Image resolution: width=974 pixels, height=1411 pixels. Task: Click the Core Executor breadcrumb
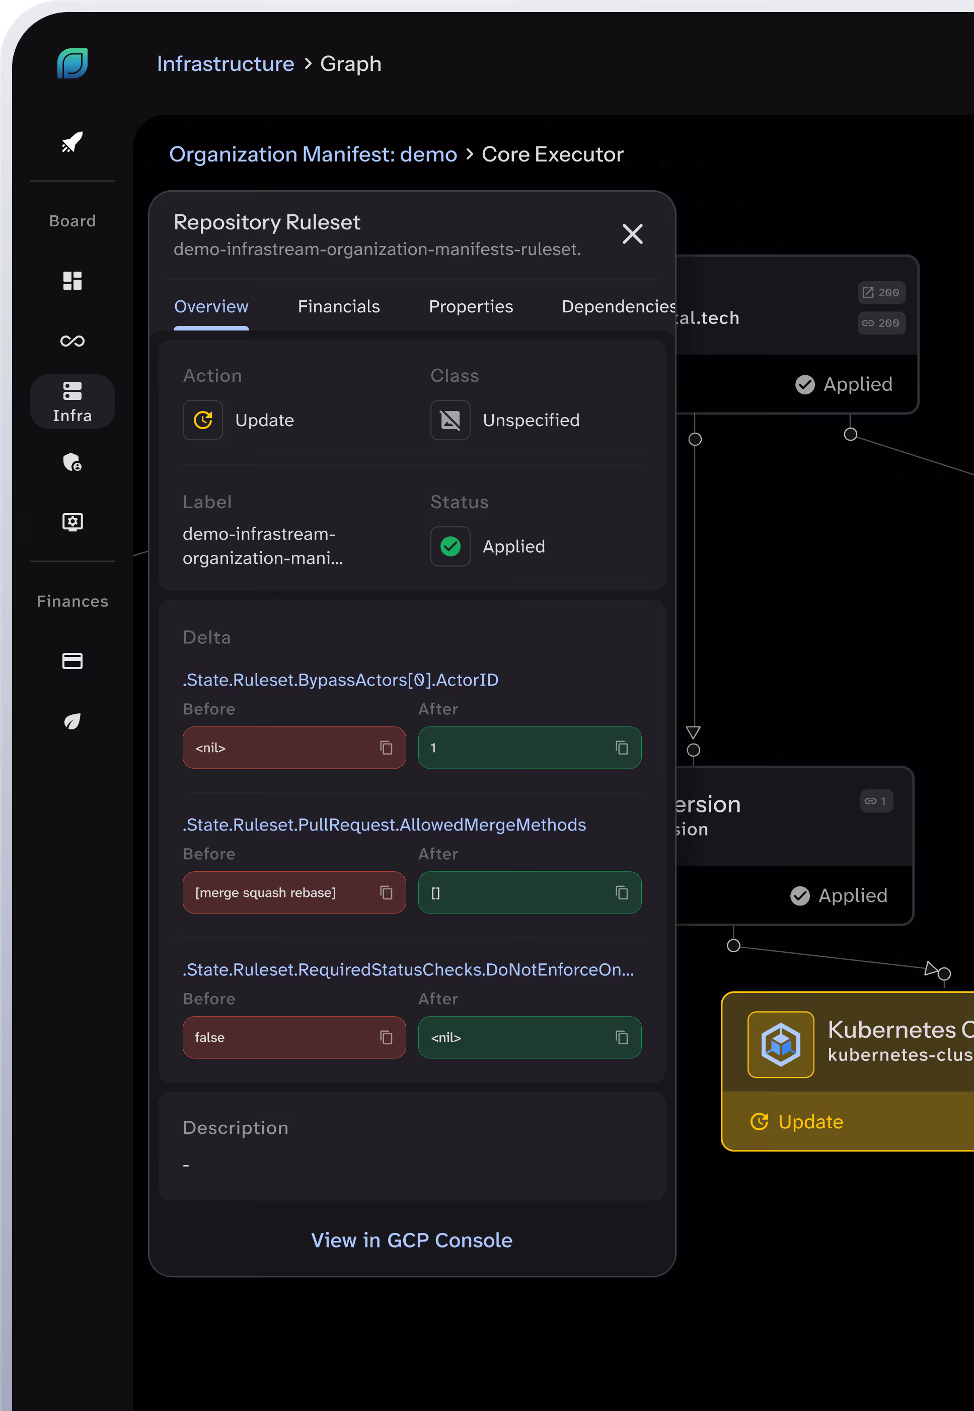click(552, 155)
